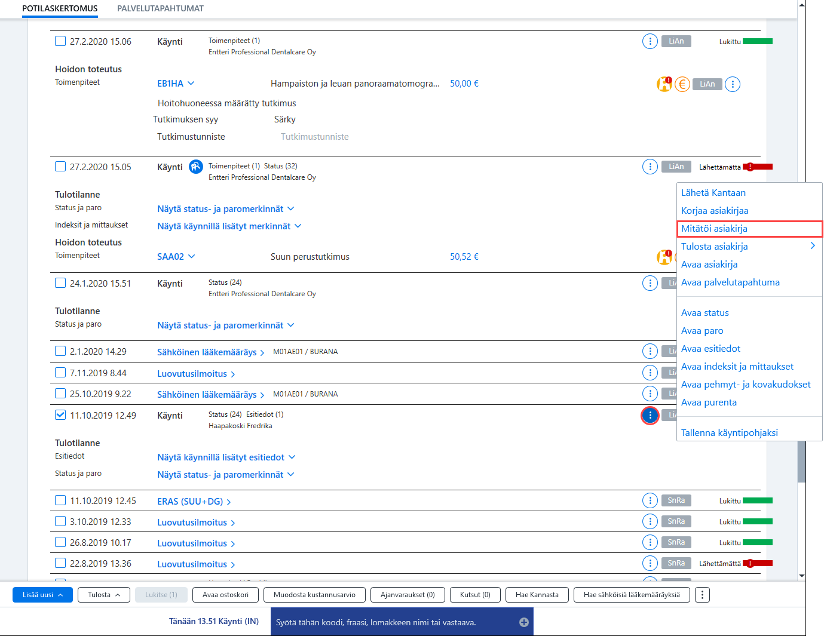Open the three-dot menu for ERAS entry 11.10.2019 12.45
Viewport: 824px width, 636px height.
650,500
